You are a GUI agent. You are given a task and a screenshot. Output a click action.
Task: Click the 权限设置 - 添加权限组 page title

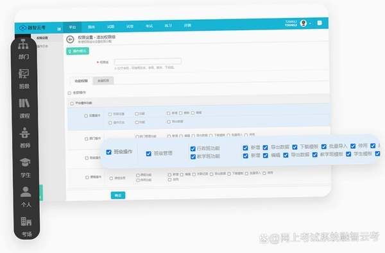coord(97,37)
